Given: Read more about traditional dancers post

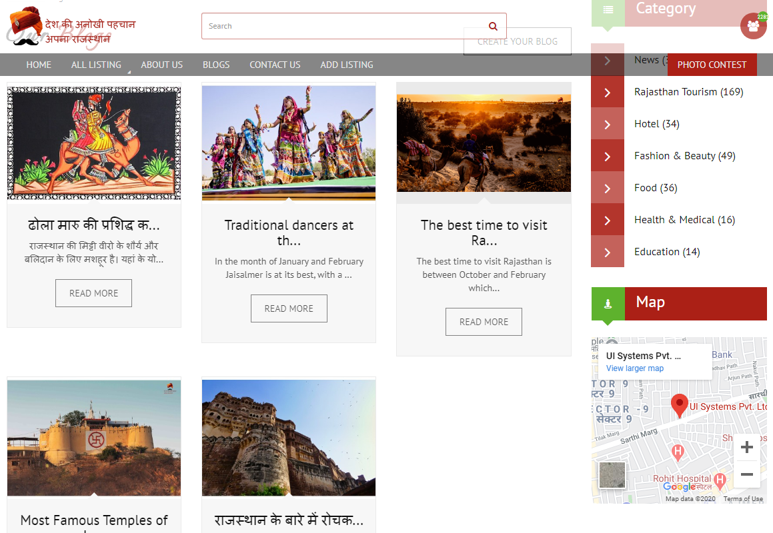Looking at the screenshot, I should click(289, 308).
